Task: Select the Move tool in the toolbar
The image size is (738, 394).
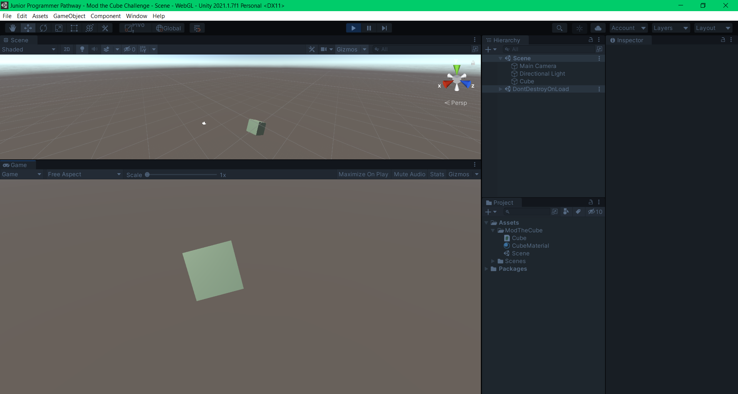Action: 28,28
